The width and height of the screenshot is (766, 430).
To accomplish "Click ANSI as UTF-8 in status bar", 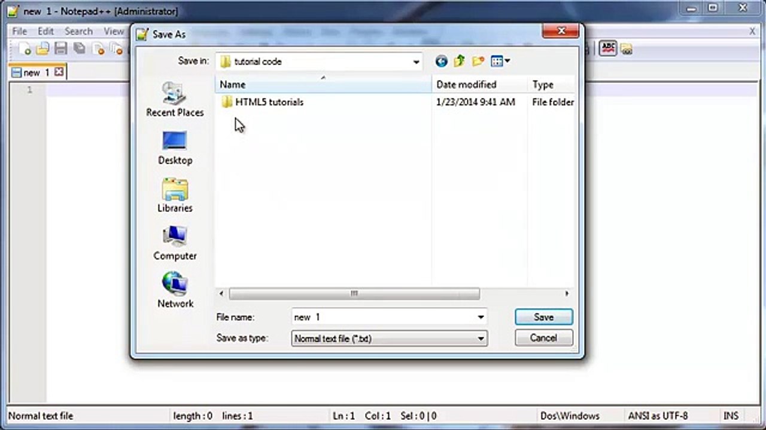I will click(658, 416).
